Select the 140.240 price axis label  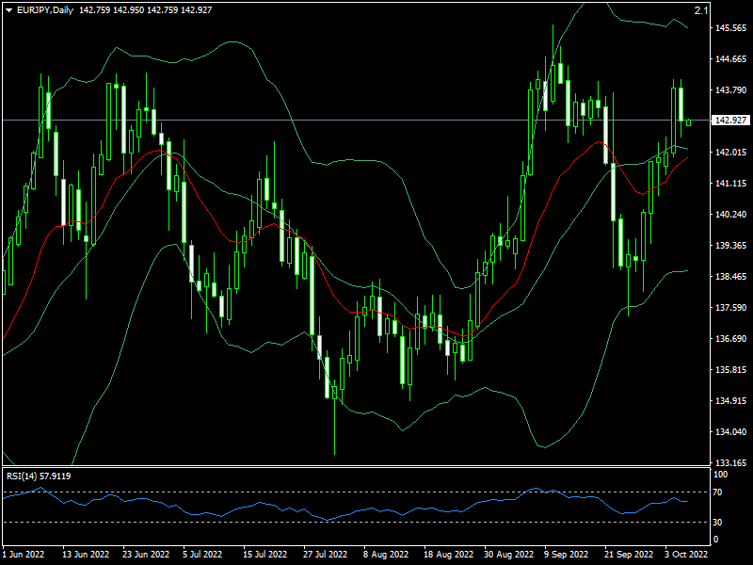pyautogui.click(x=731, y=215)
